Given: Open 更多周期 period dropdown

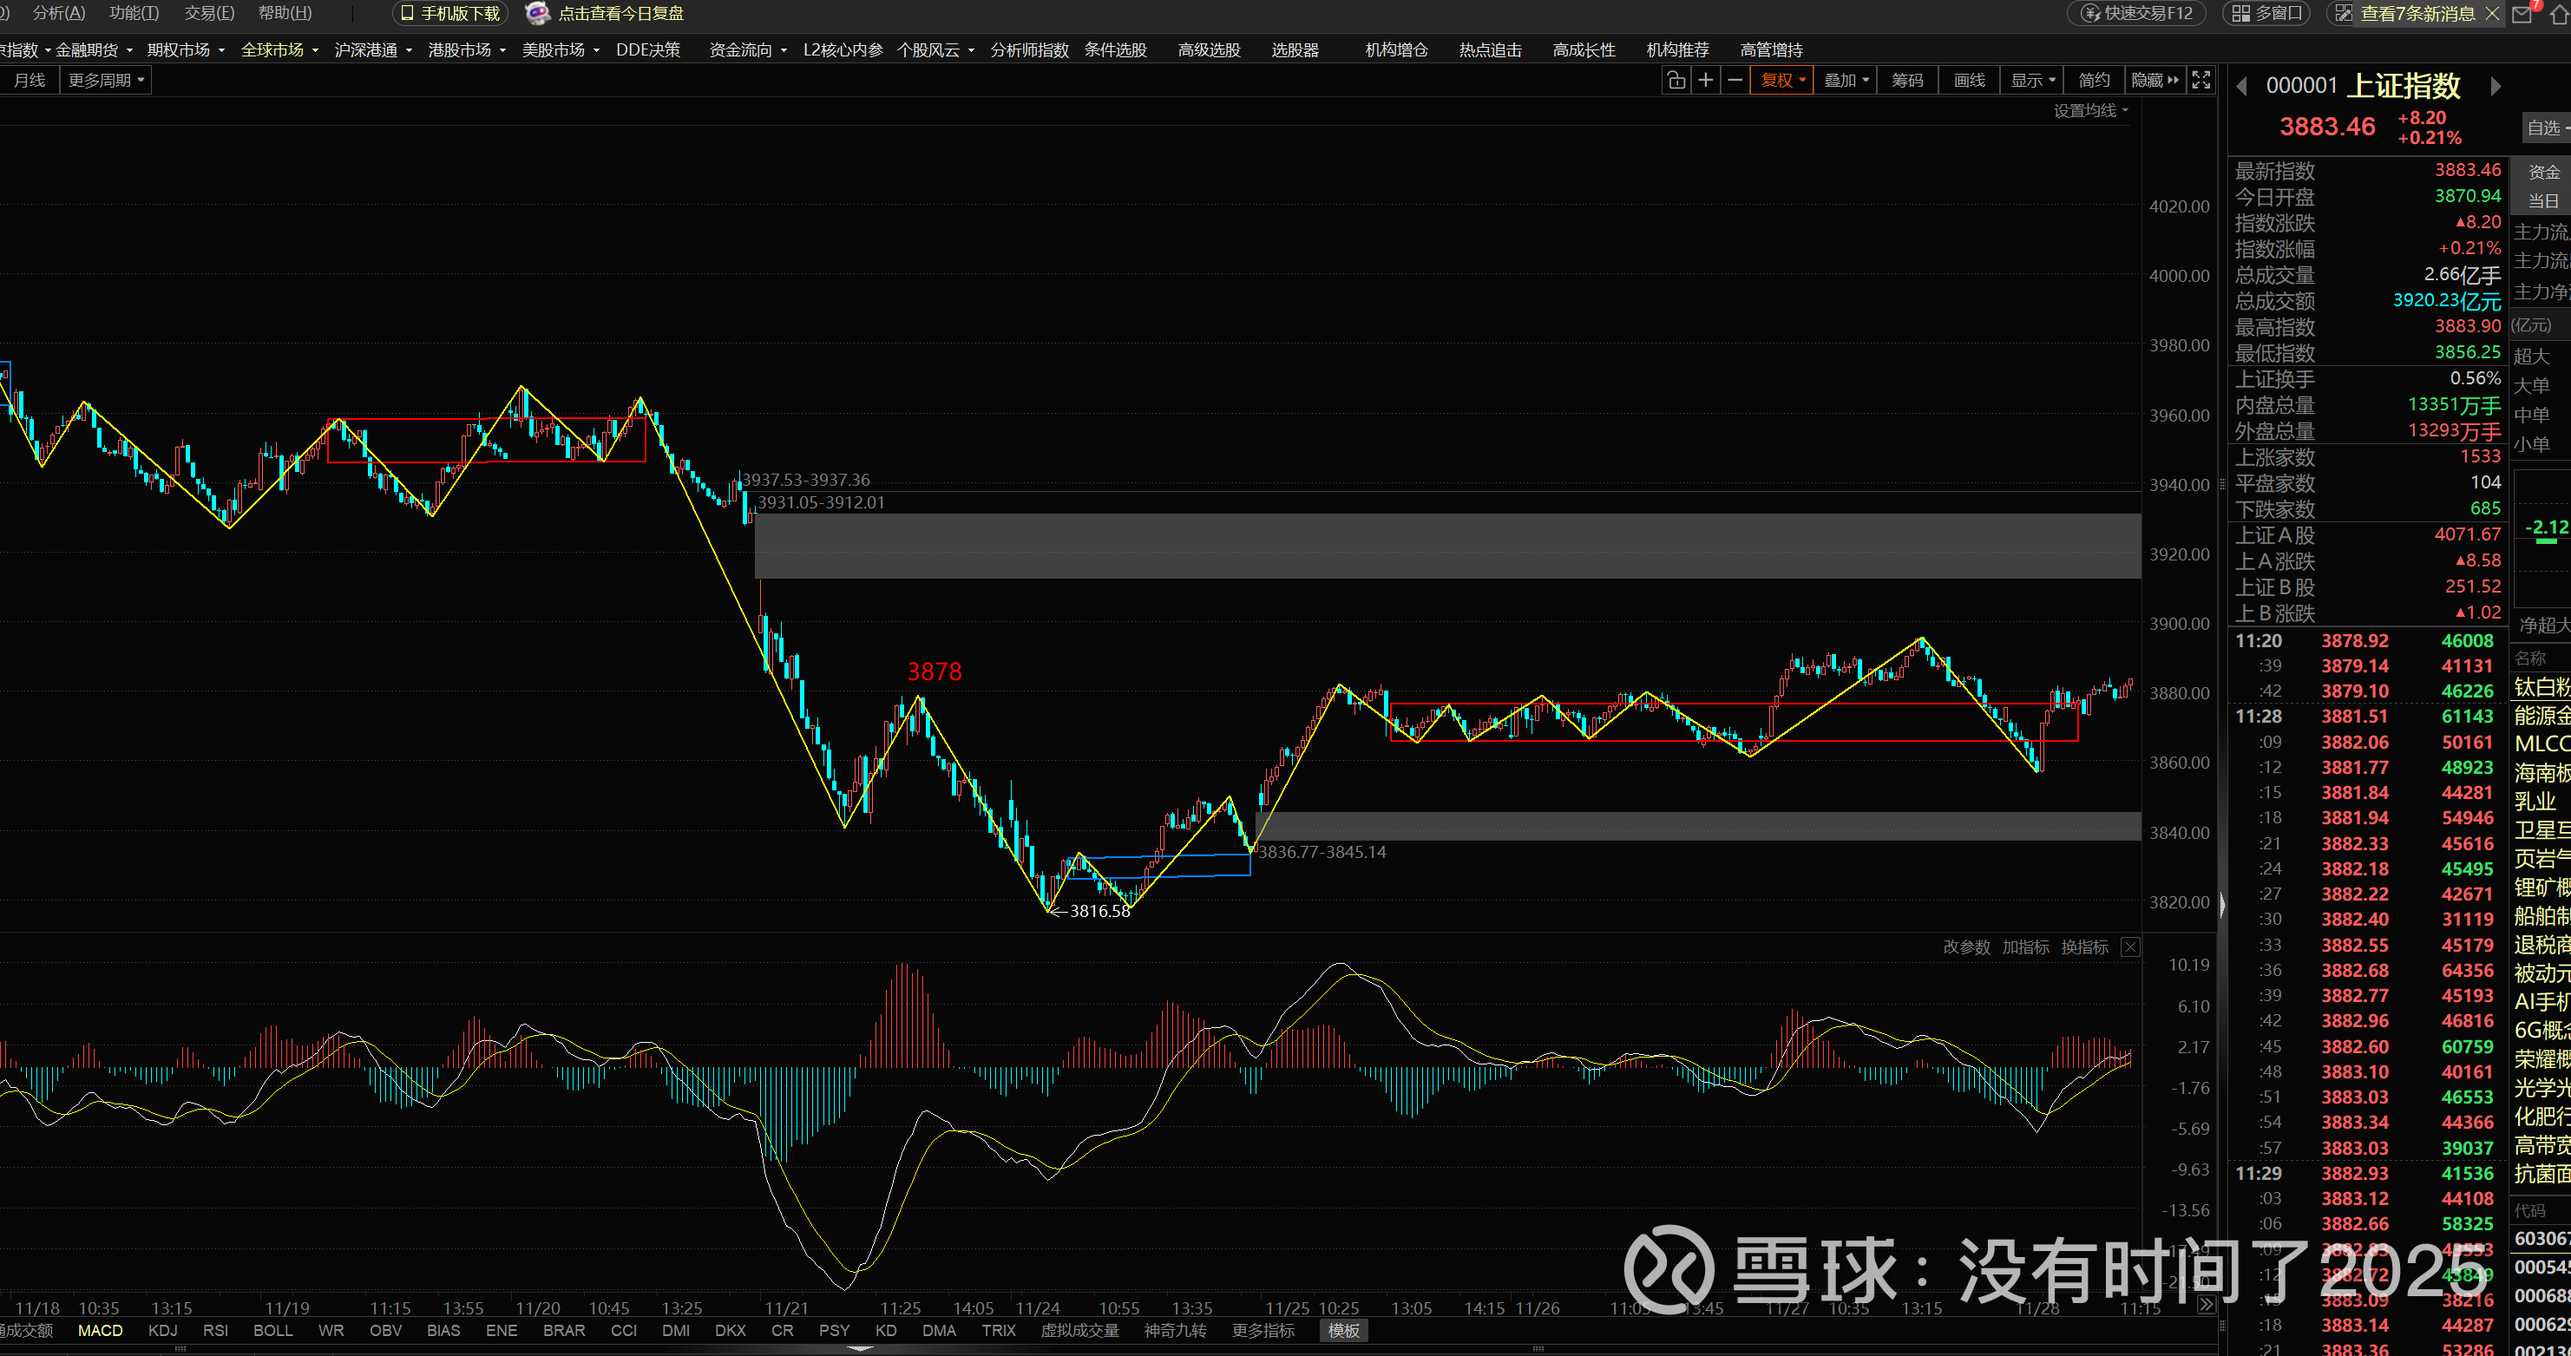Looking at the screenshot, I should click(106, 81).
